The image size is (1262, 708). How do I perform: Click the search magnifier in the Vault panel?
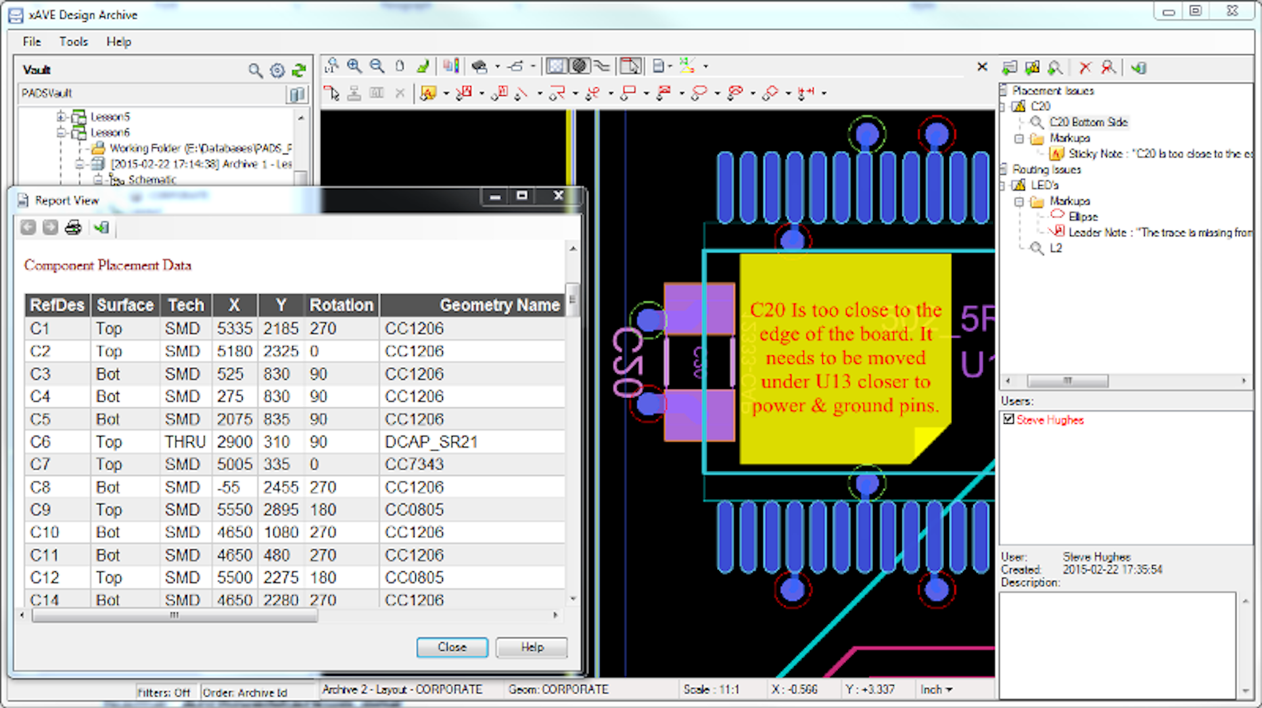(254, 70)
